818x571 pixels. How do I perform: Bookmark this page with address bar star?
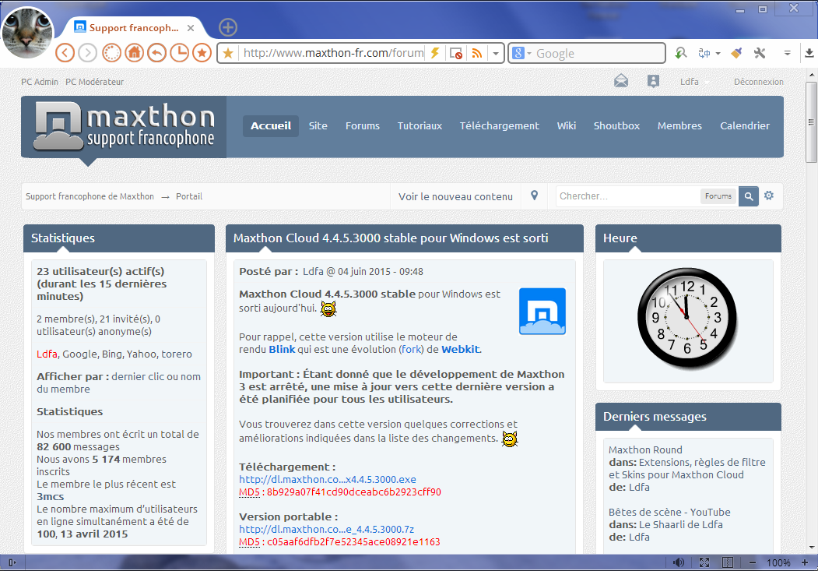(228, 53)
